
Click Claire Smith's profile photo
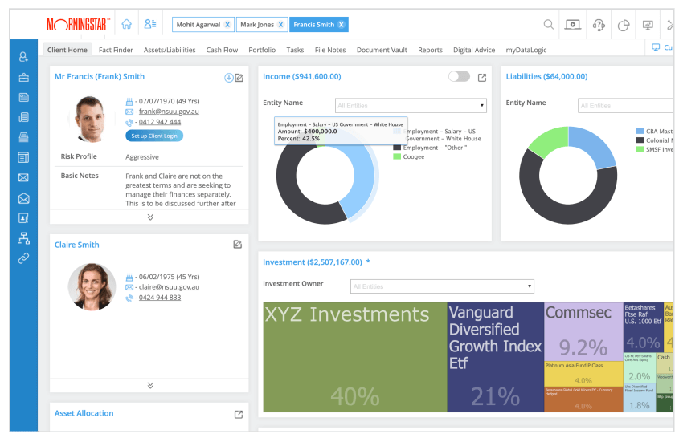point(92,287)
